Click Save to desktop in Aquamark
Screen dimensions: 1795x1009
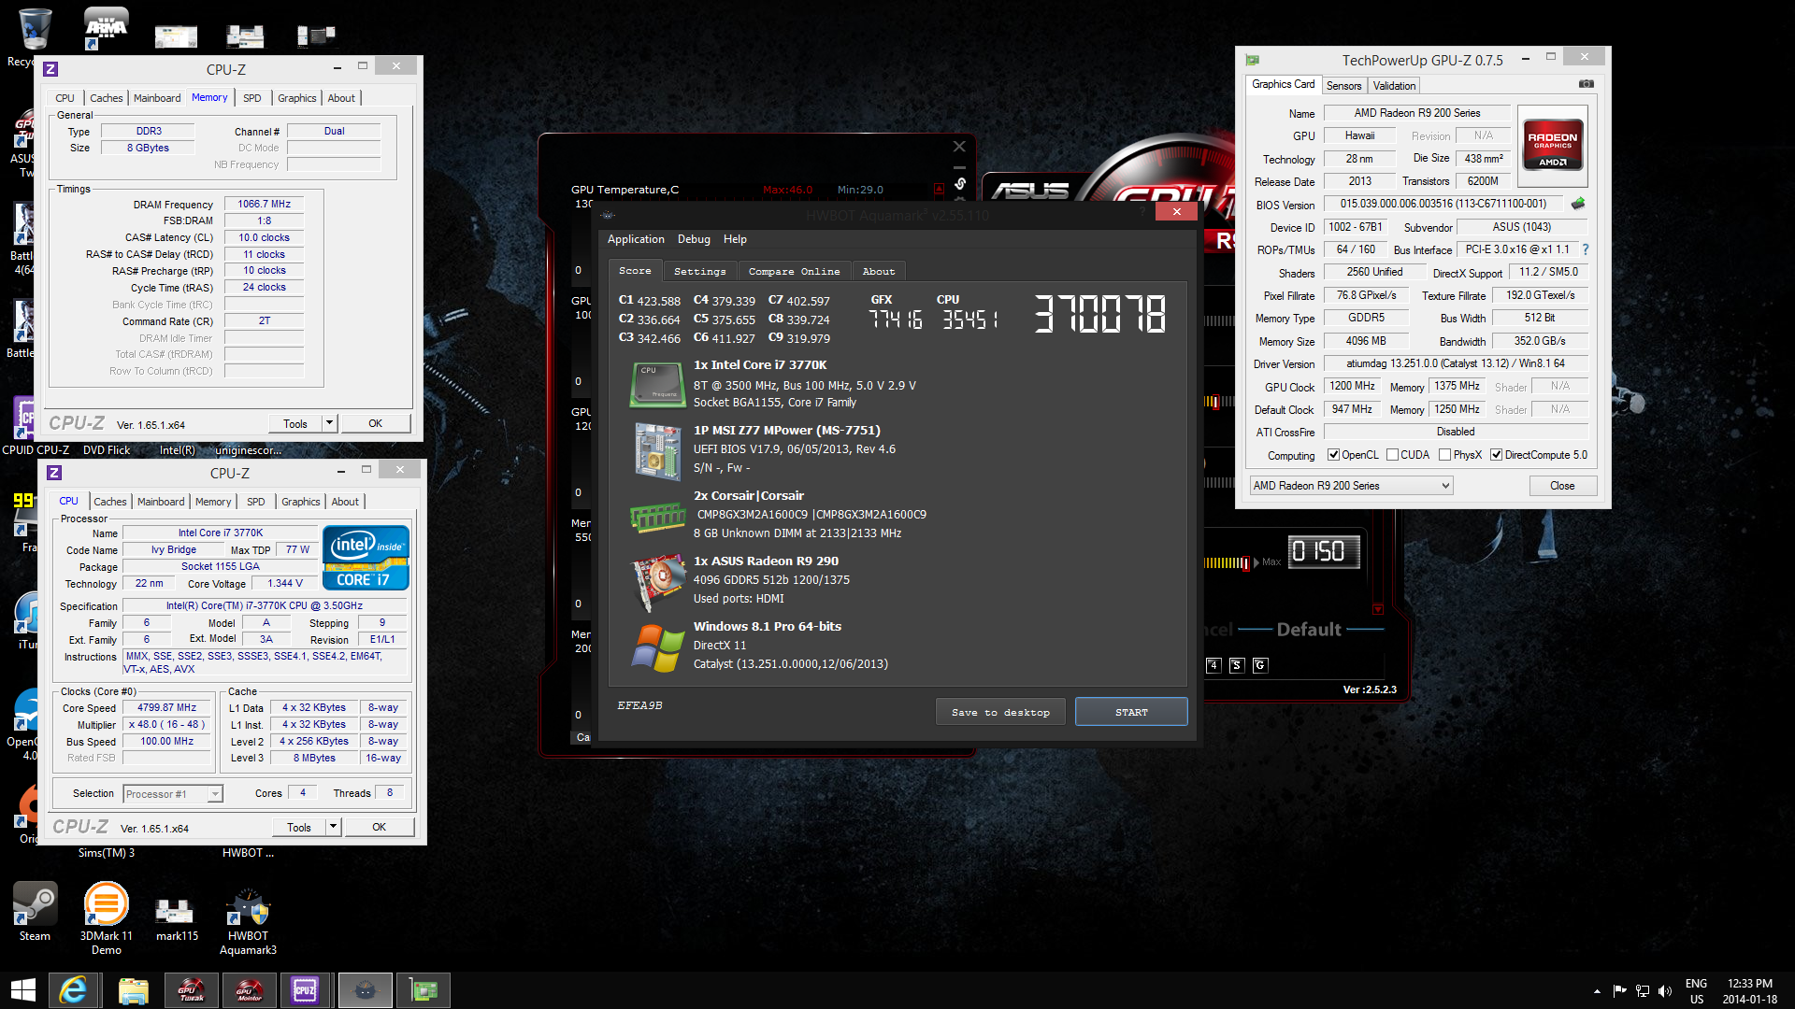[1000, 712]
